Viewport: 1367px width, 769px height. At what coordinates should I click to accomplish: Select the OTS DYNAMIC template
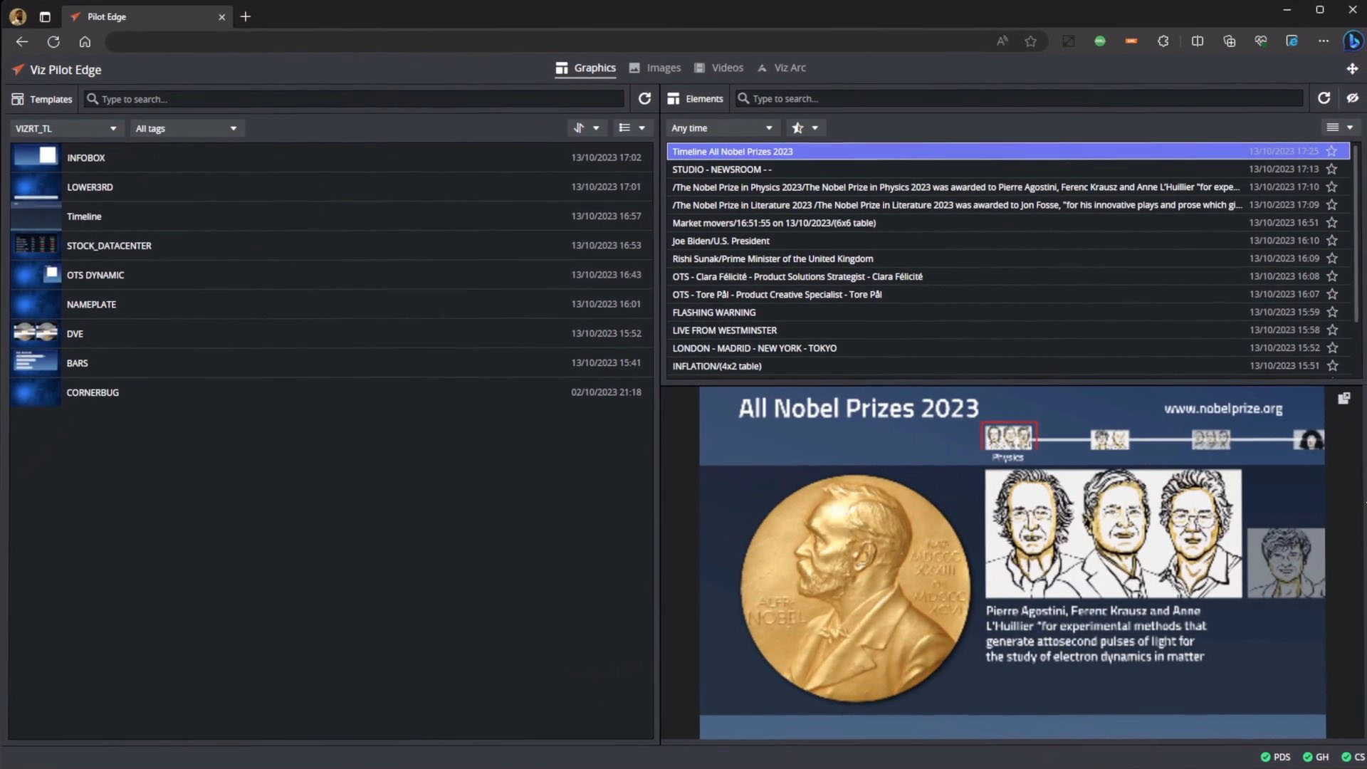click(x=330, y=274)
